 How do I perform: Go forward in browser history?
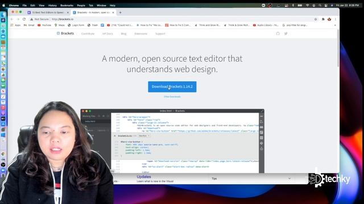pyautogui.click(x=18, y=19)
